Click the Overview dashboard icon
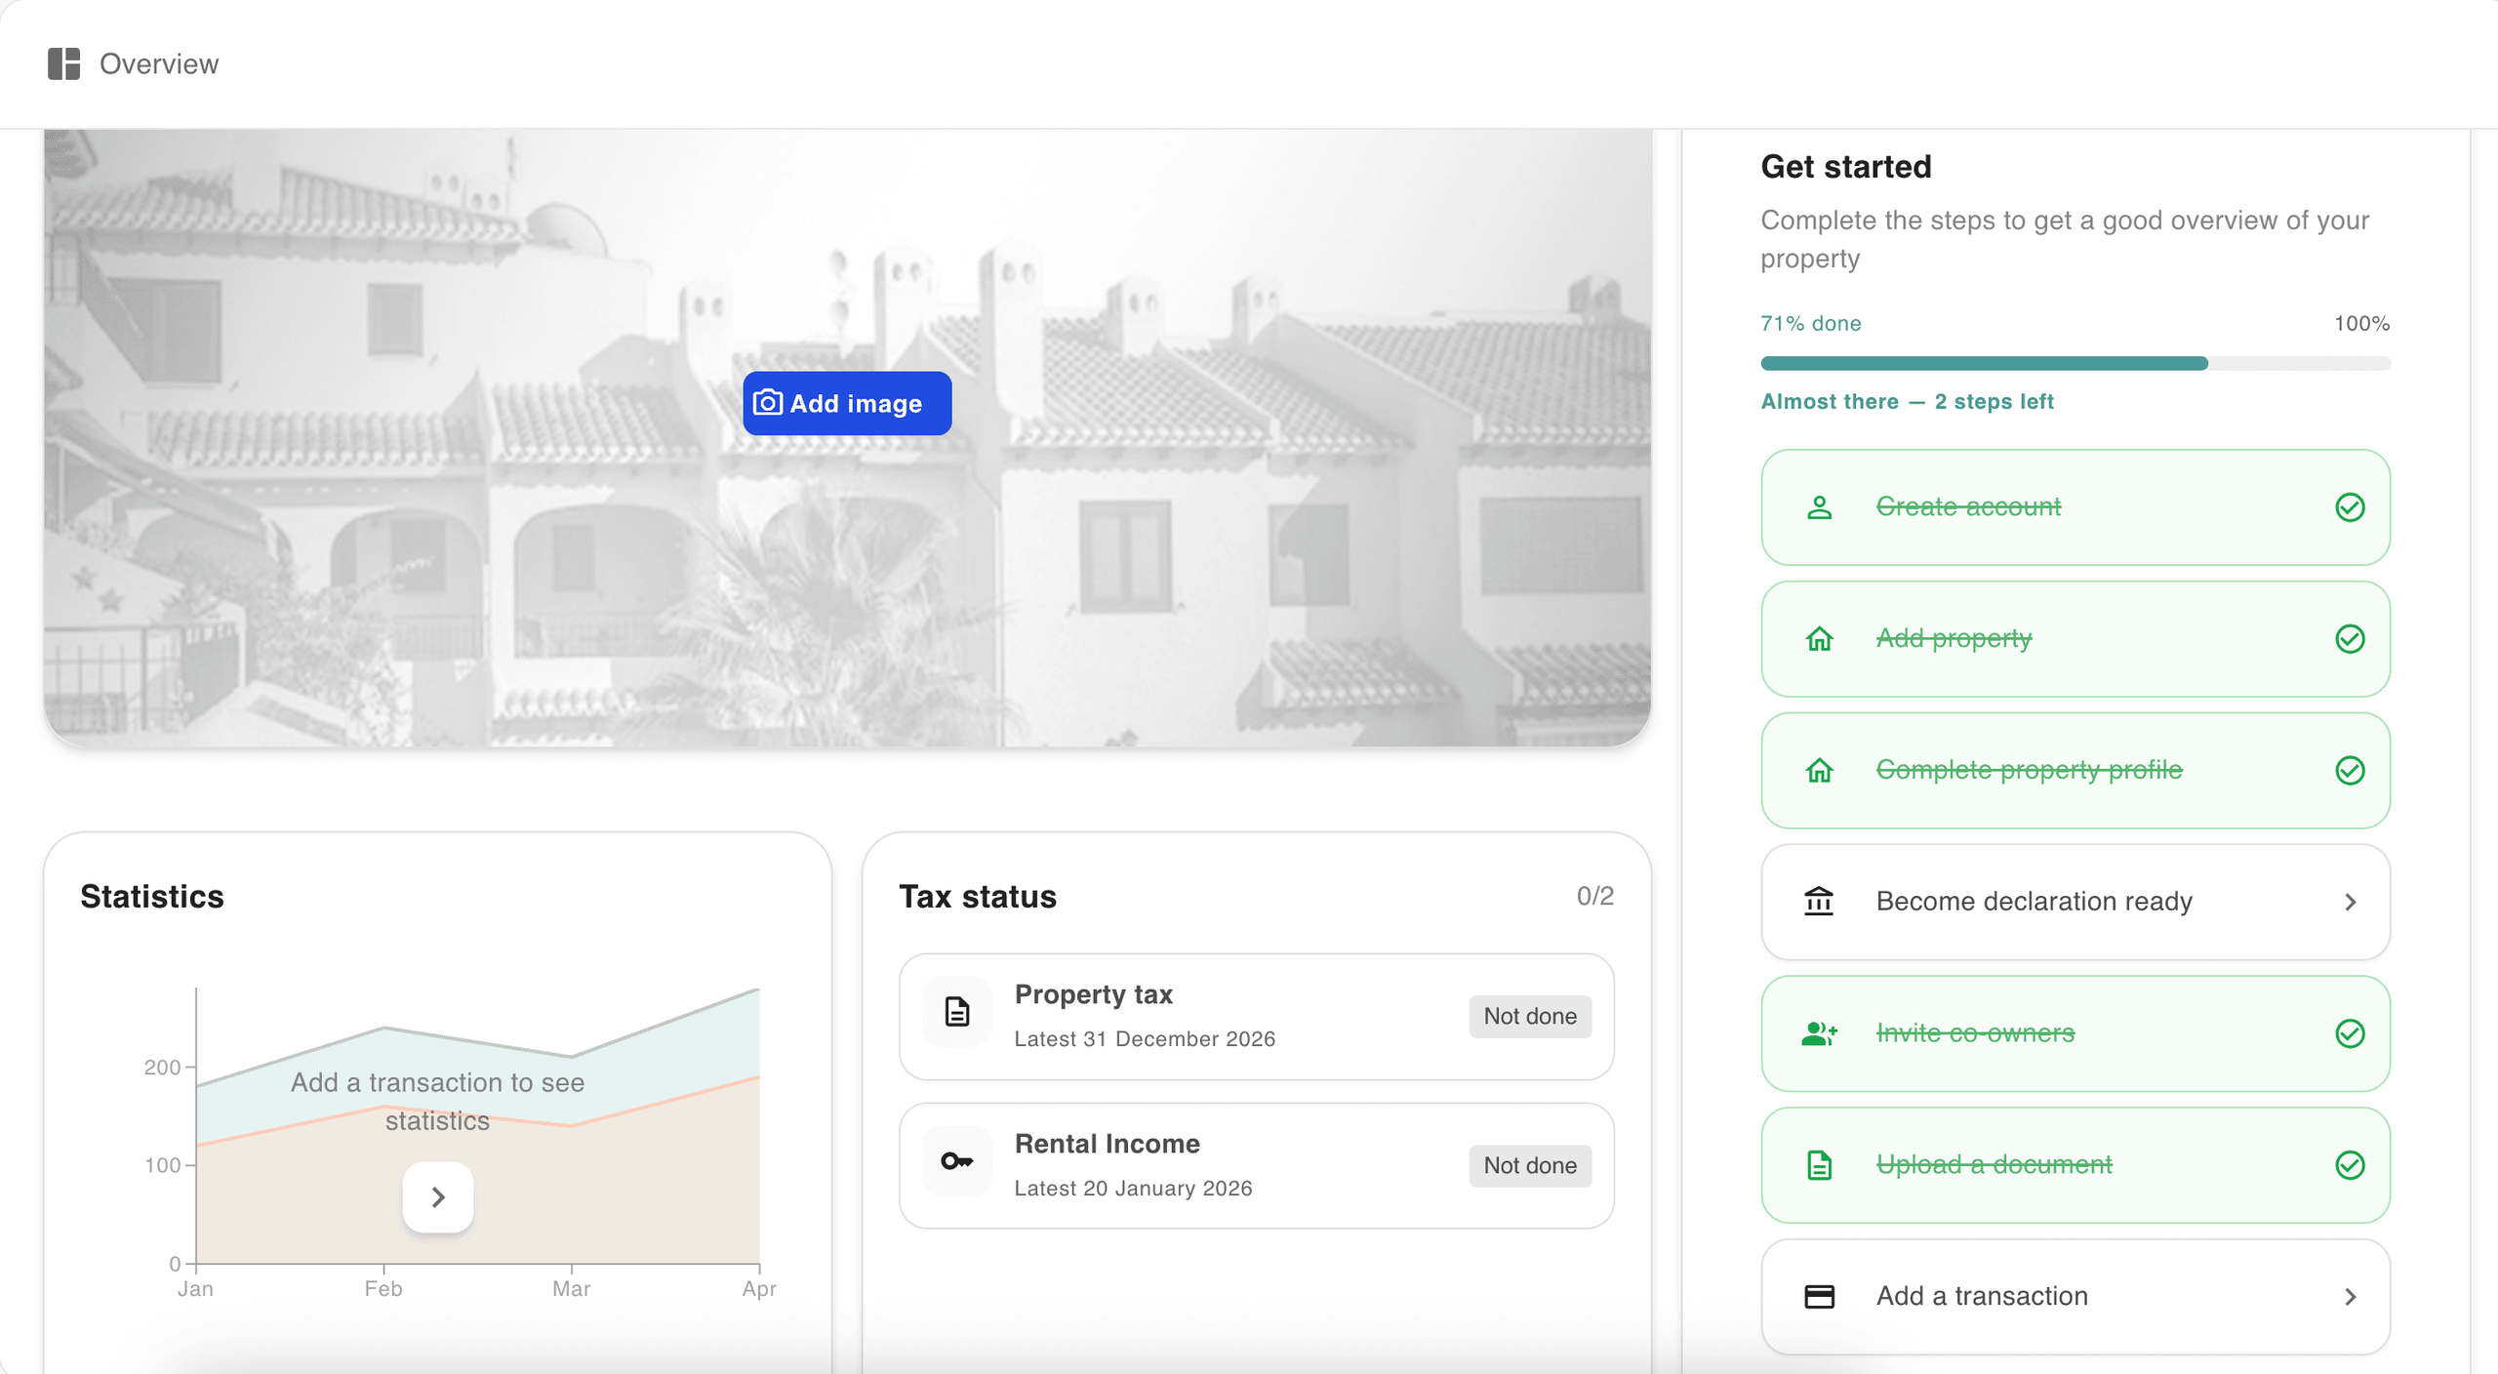 pos(63,63)
